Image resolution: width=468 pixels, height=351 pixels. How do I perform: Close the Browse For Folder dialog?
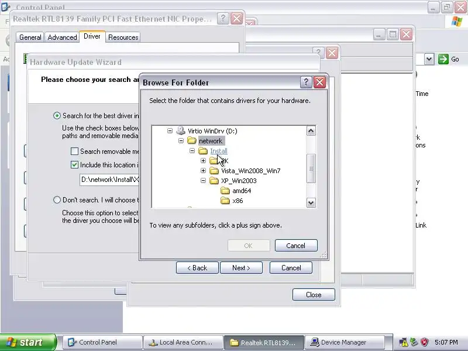coord(319,82)
